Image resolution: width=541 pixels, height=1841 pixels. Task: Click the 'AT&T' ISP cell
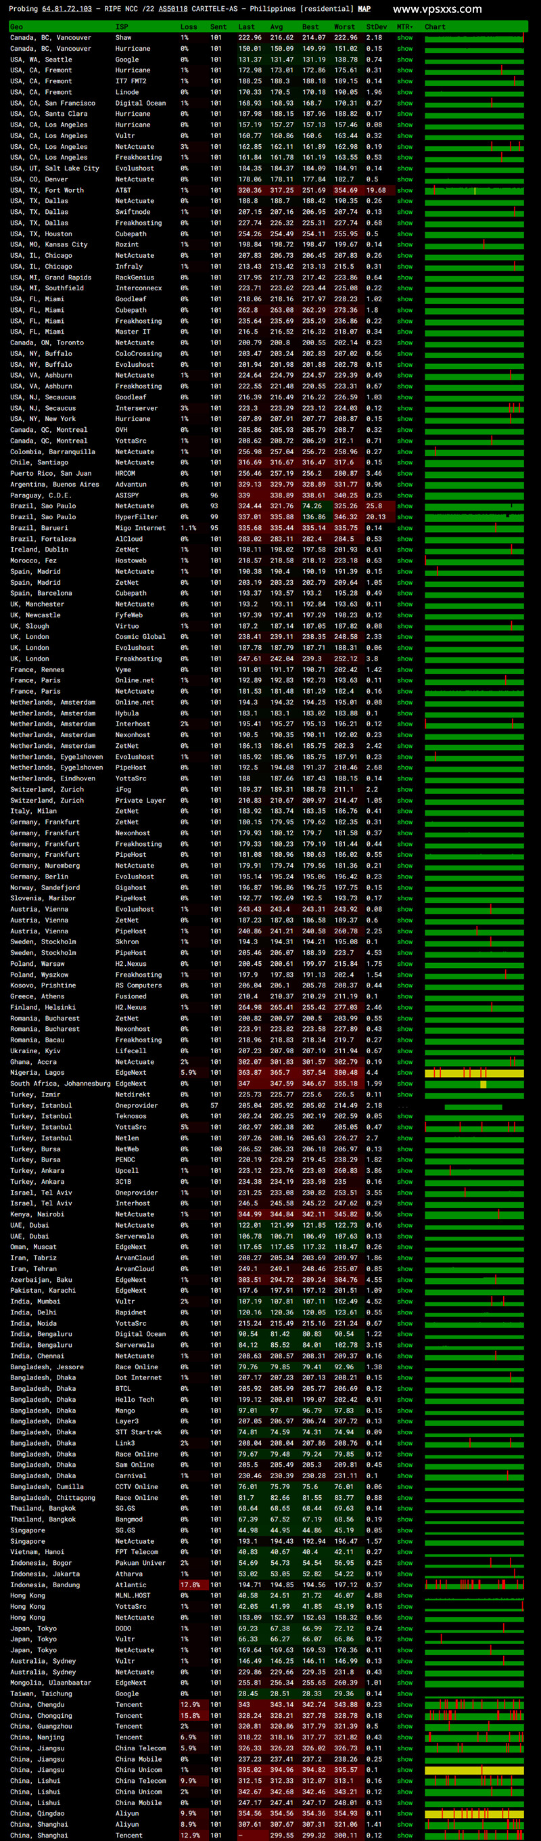pos(123,191)
